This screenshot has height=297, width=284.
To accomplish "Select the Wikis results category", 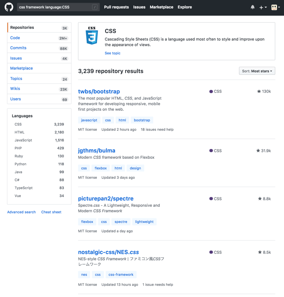I will (15, 89).
